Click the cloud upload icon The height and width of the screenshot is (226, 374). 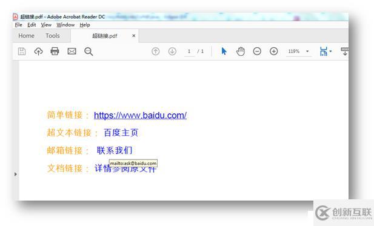(38, 52)
